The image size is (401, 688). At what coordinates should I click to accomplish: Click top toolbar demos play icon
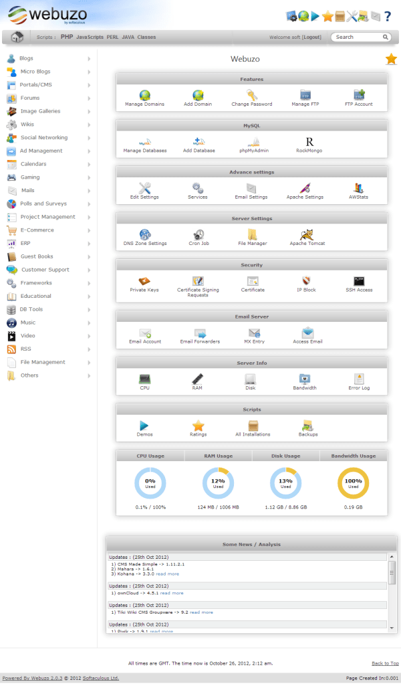(315, 16)
